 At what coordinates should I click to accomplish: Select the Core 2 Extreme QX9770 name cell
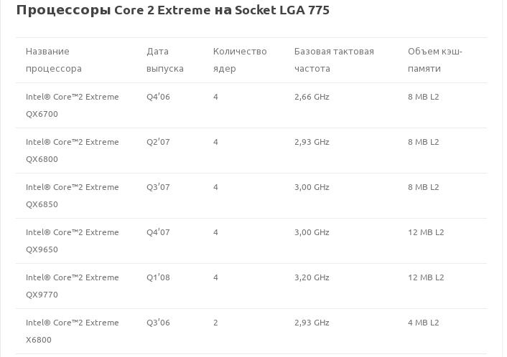(72, 286)
